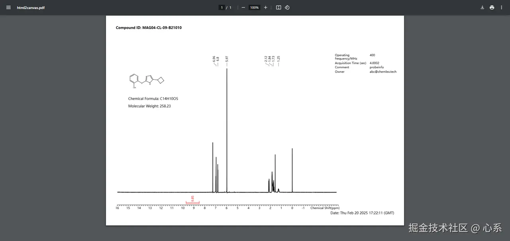The image size is (510, 241).
Task: Click the 5.97 peak label
Action: tap(227, 59)
